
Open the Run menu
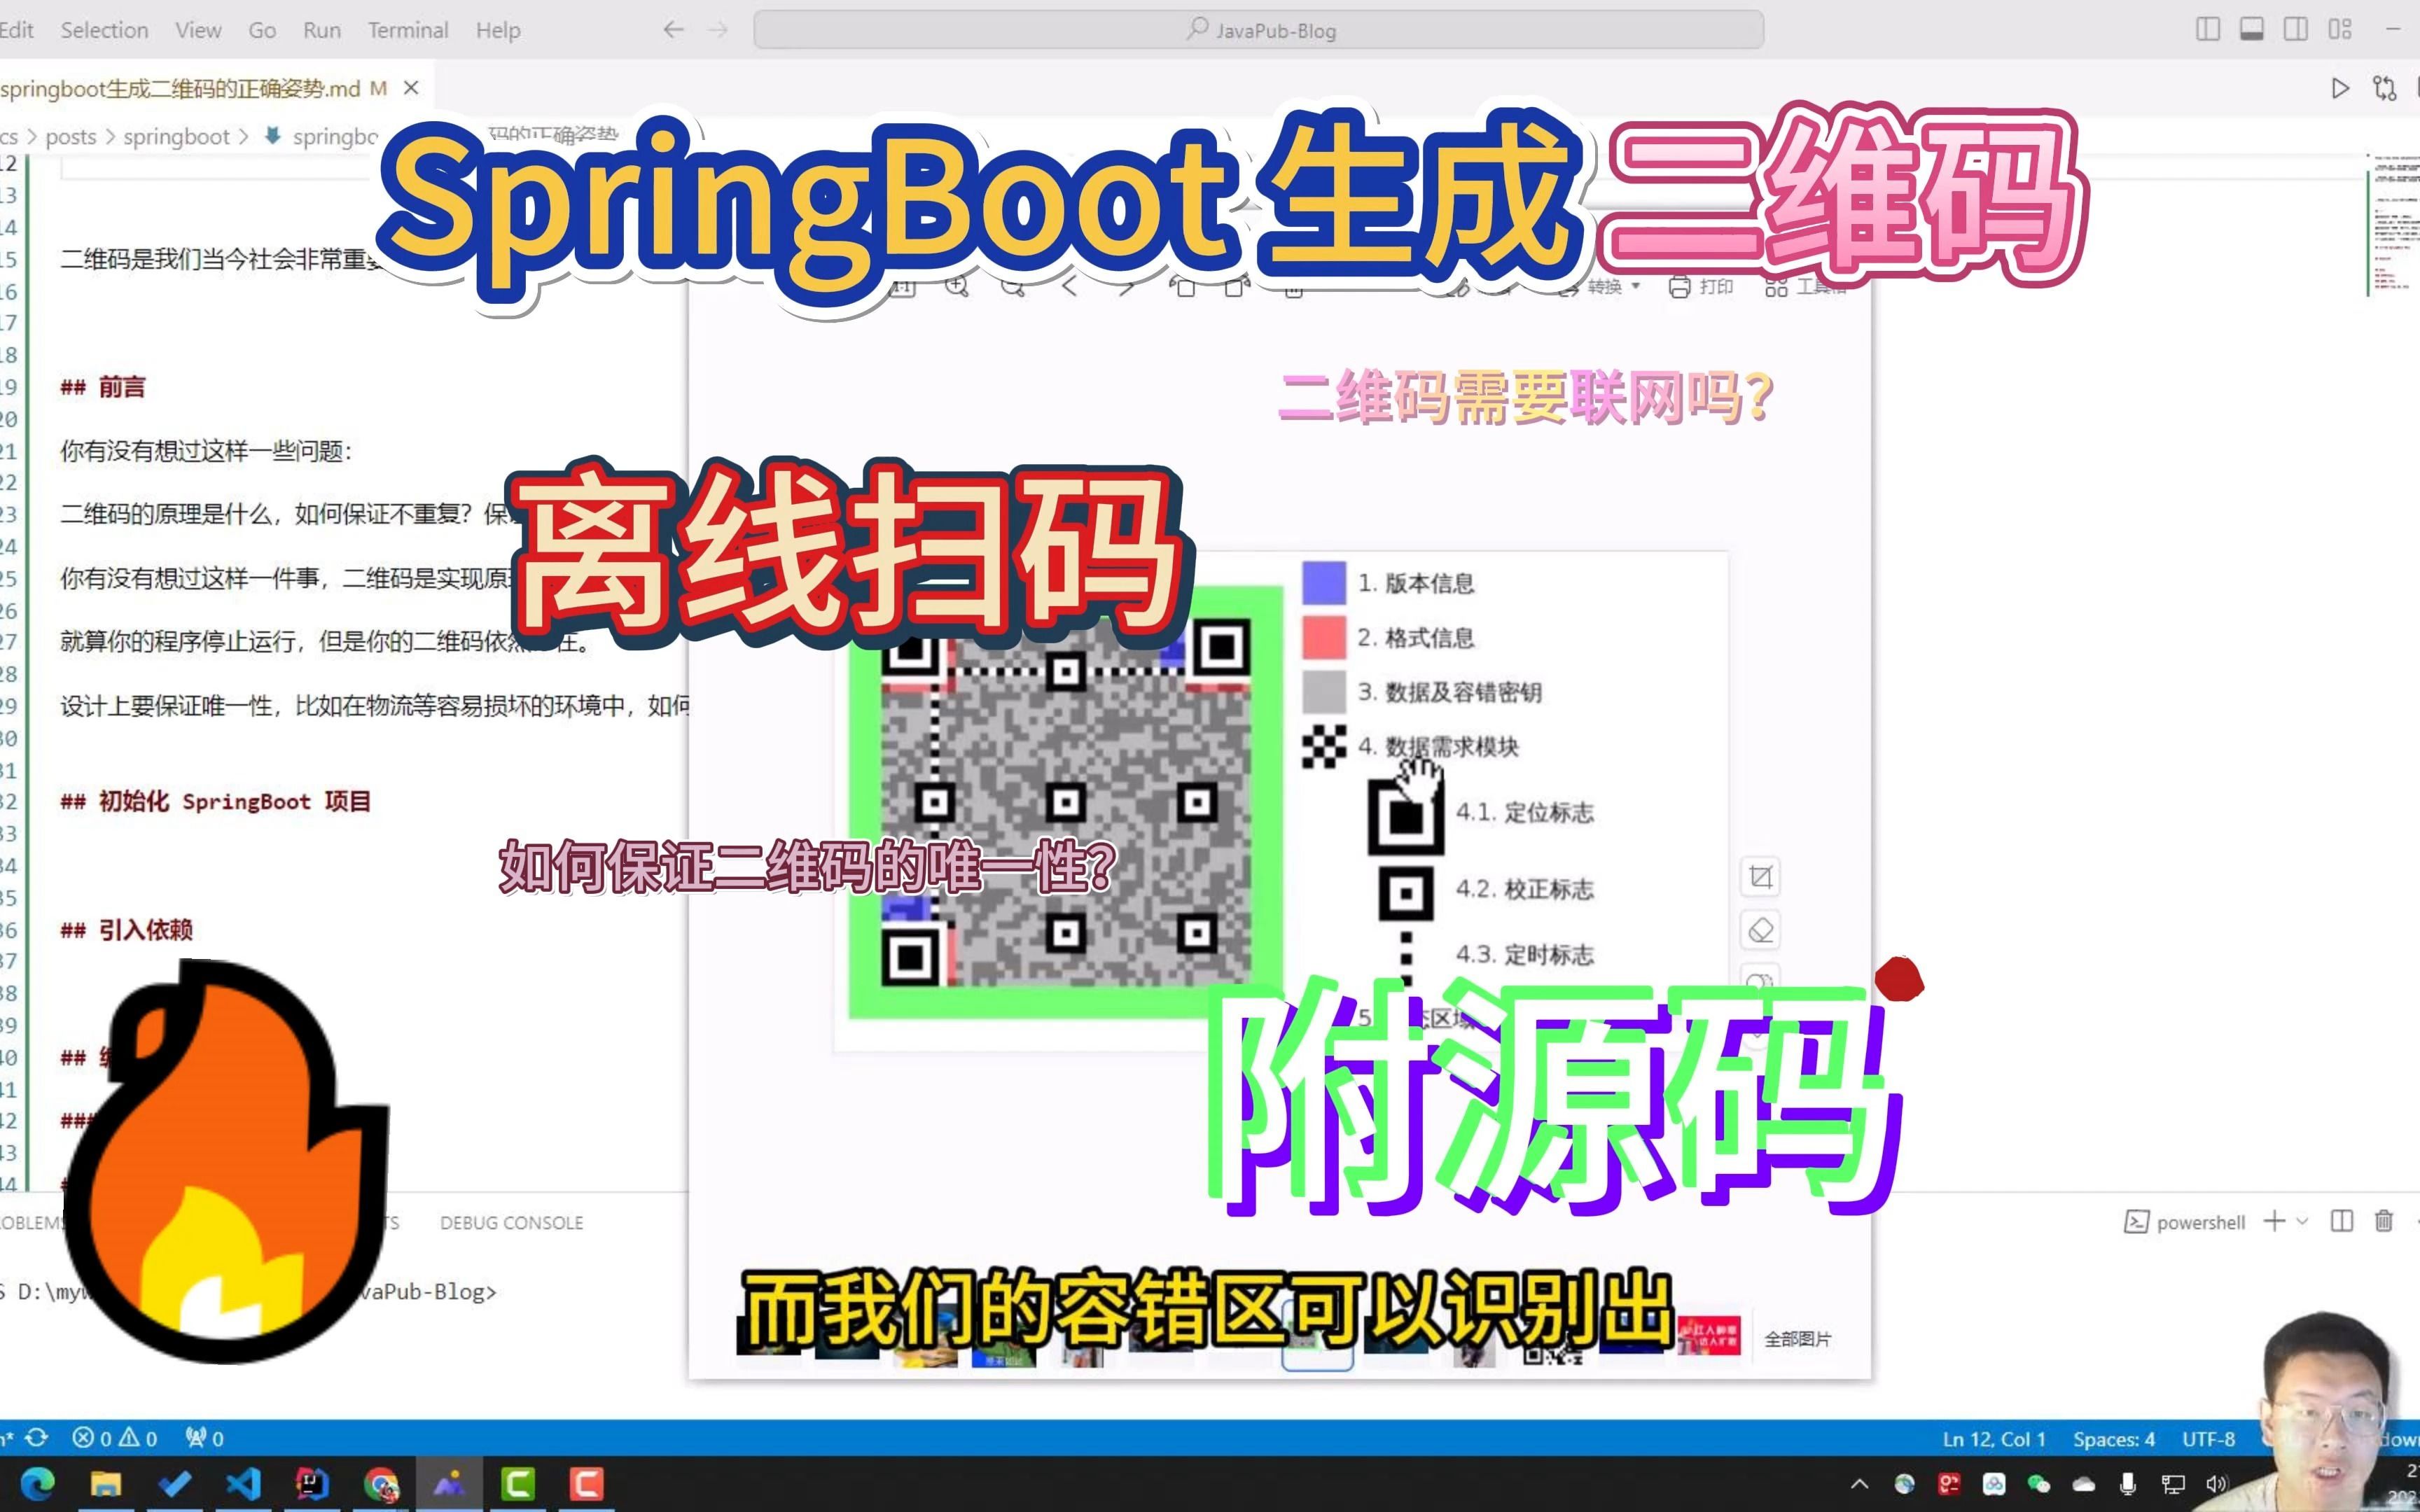322,30
